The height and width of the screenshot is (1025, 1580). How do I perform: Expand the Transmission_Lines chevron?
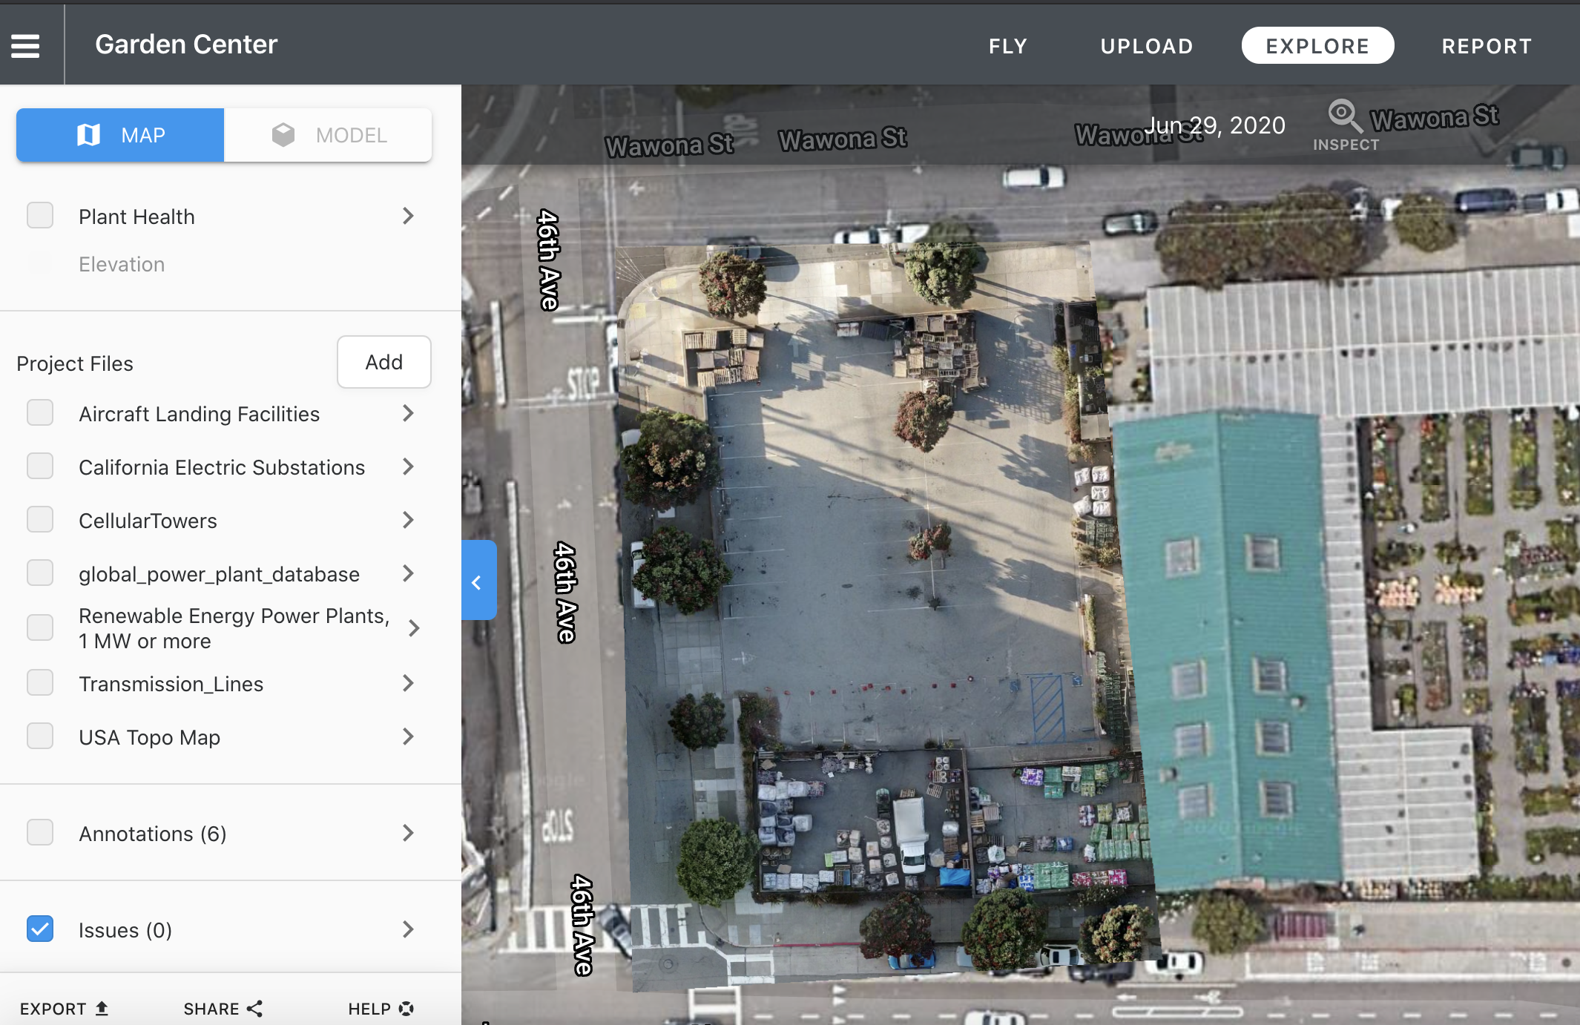[x=408, y=683]
